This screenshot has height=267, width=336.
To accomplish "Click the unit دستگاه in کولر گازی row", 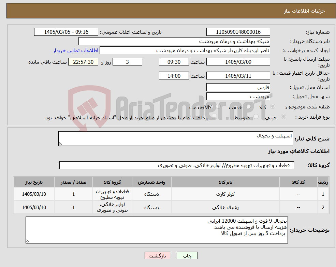I will tap(151, 194).
